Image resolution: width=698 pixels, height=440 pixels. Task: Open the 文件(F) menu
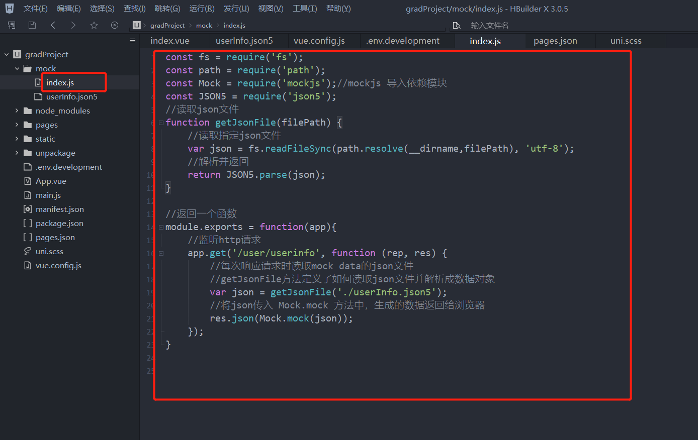coord(35,9)
